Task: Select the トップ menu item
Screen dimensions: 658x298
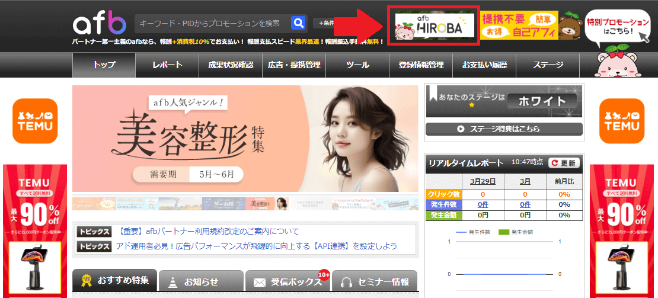Action: (104, 65)
